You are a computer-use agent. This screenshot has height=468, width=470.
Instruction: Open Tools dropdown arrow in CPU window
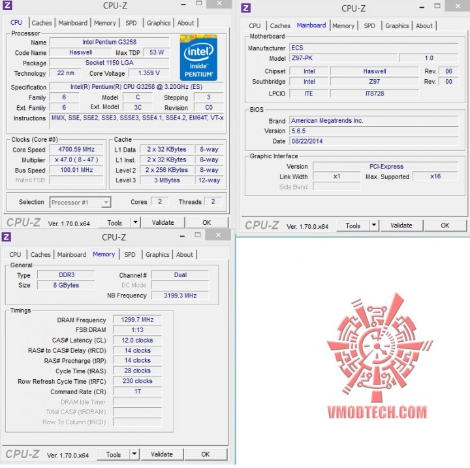click(136, 222)
